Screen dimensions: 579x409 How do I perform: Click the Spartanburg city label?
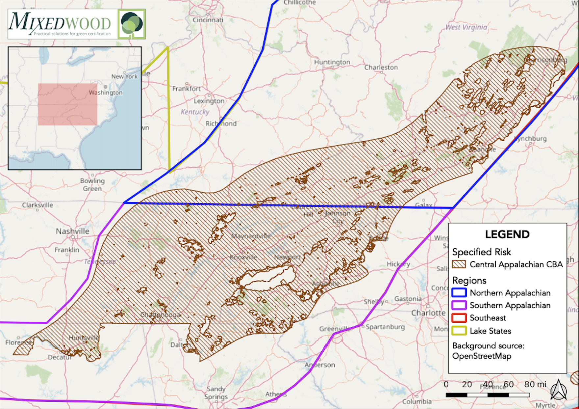(385, 327)
